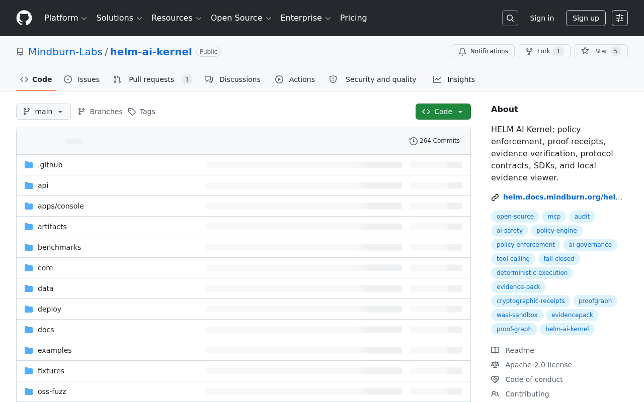Click the repository icon before Mindburn-Labs
This screenshot has height=402, width=644.
click(20, 52)
